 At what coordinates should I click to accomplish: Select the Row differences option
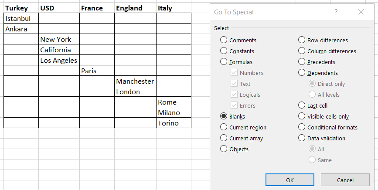302,40
